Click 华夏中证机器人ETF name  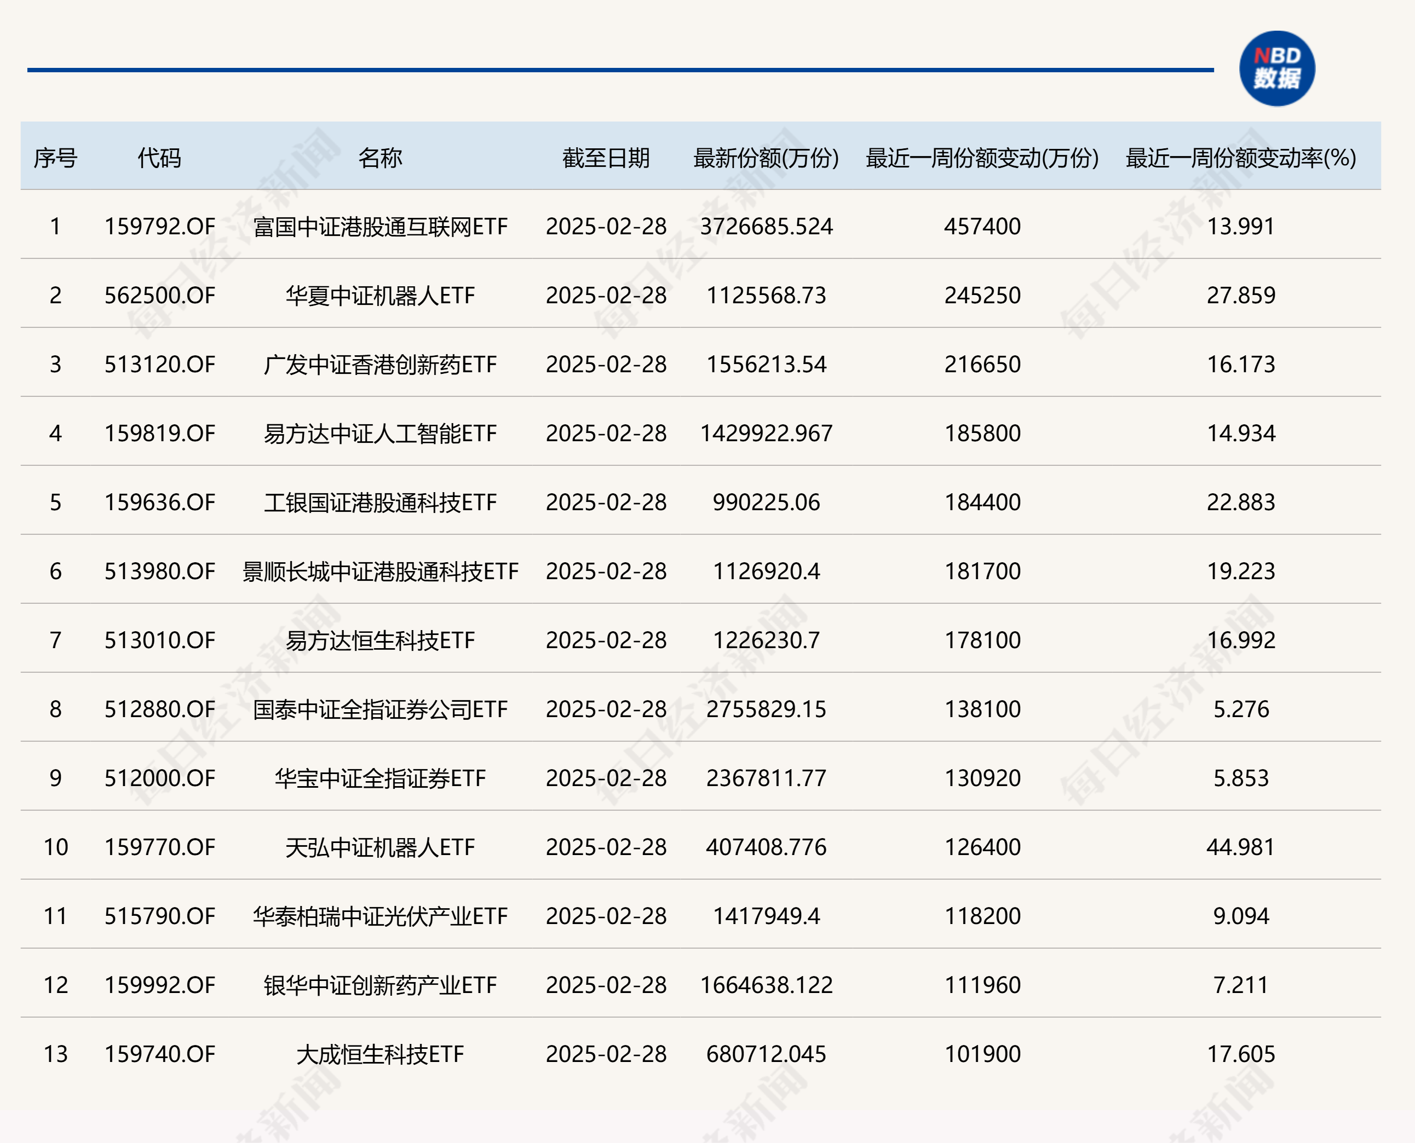point(380,296)
